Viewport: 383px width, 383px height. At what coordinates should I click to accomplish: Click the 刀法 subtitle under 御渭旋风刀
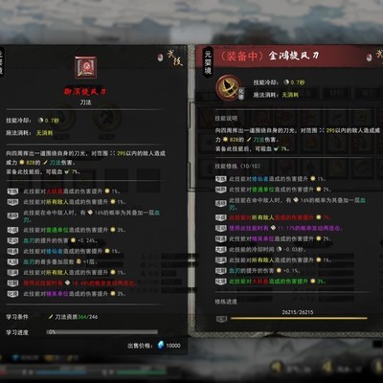85,102
